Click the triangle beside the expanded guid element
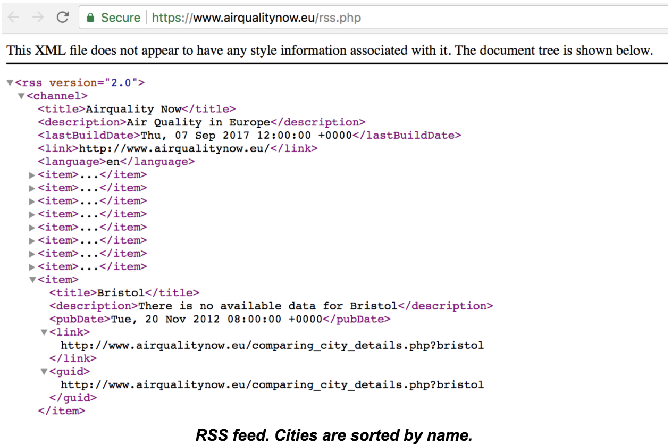The width and height of the screenshot is (672, 444). click(x=44, y=372)
